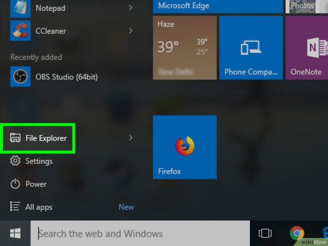Viewport: 328px width, 246px height.
Task: Open the Phone Companion tile
Action: point(251,48)
